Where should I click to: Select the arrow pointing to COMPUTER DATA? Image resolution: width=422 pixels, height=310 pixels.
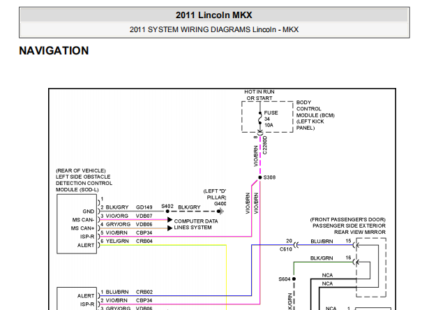[169, 220]
